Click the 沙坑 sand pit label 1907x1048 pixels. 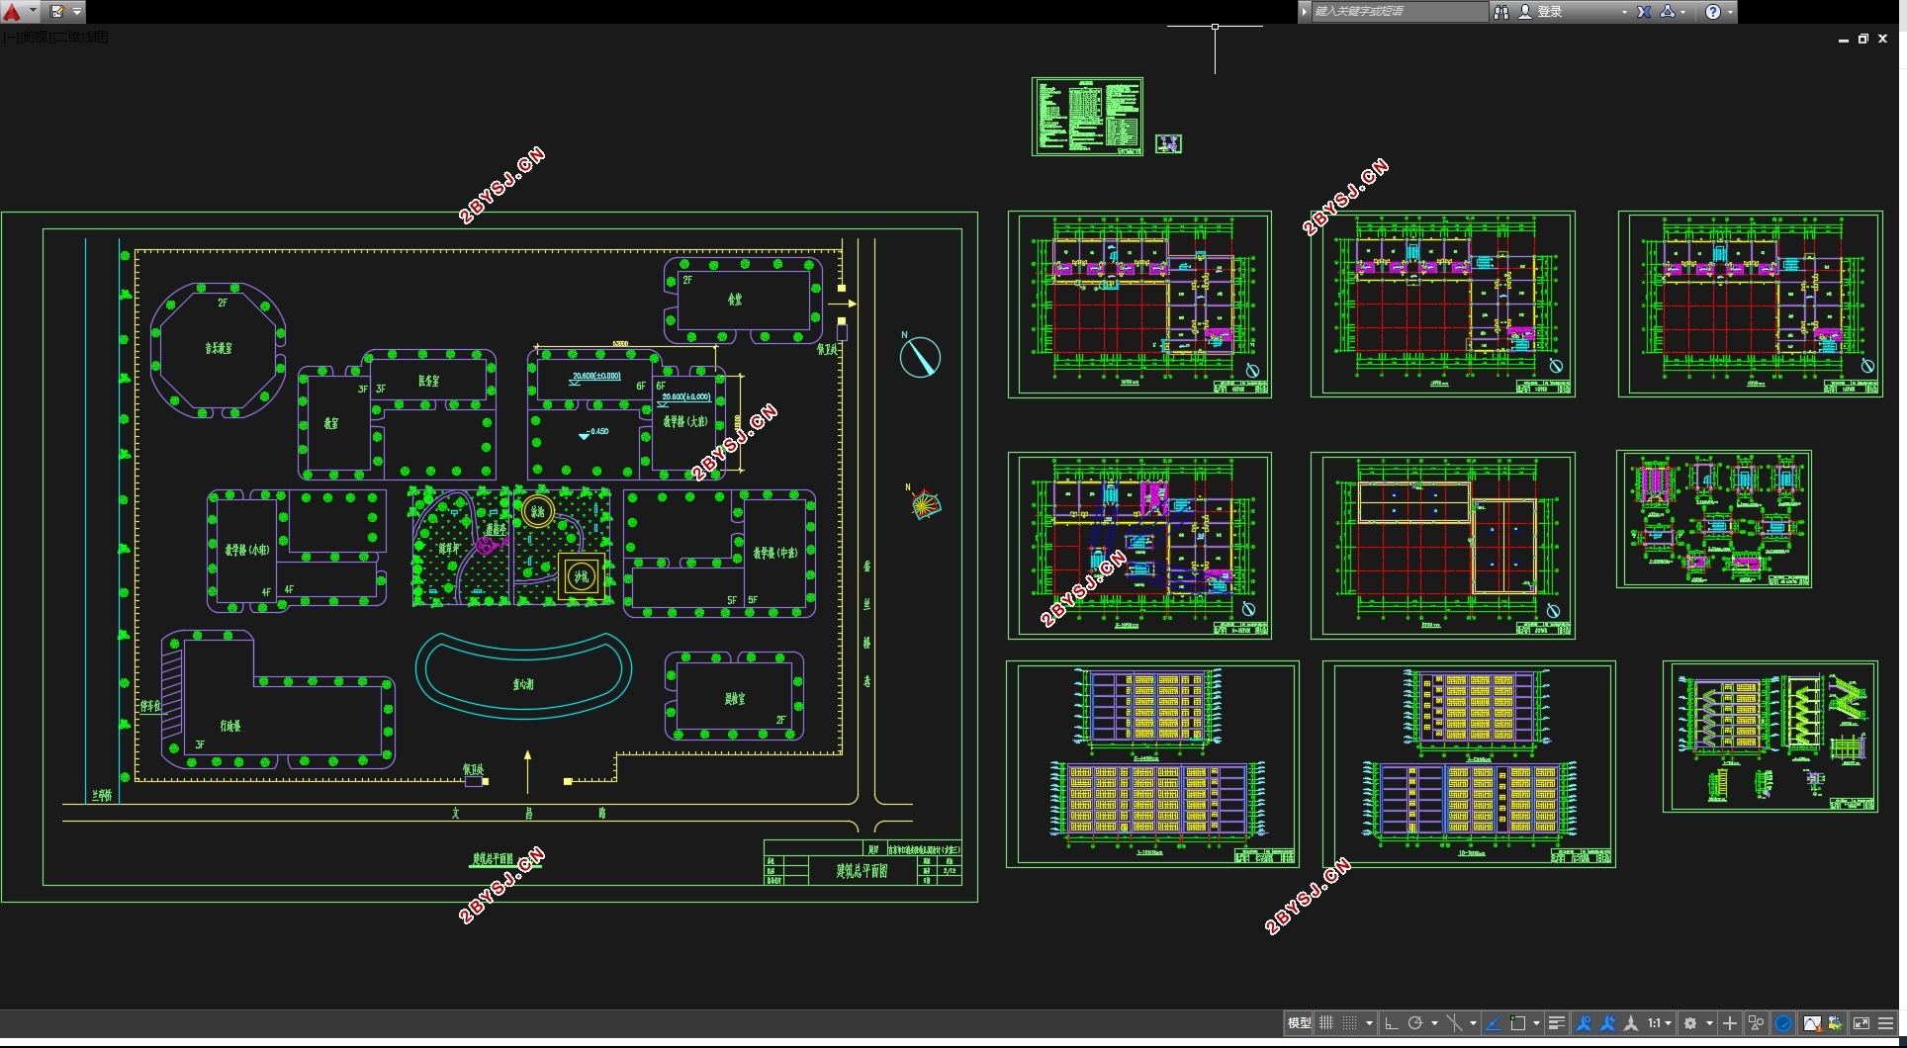(582, 576)
